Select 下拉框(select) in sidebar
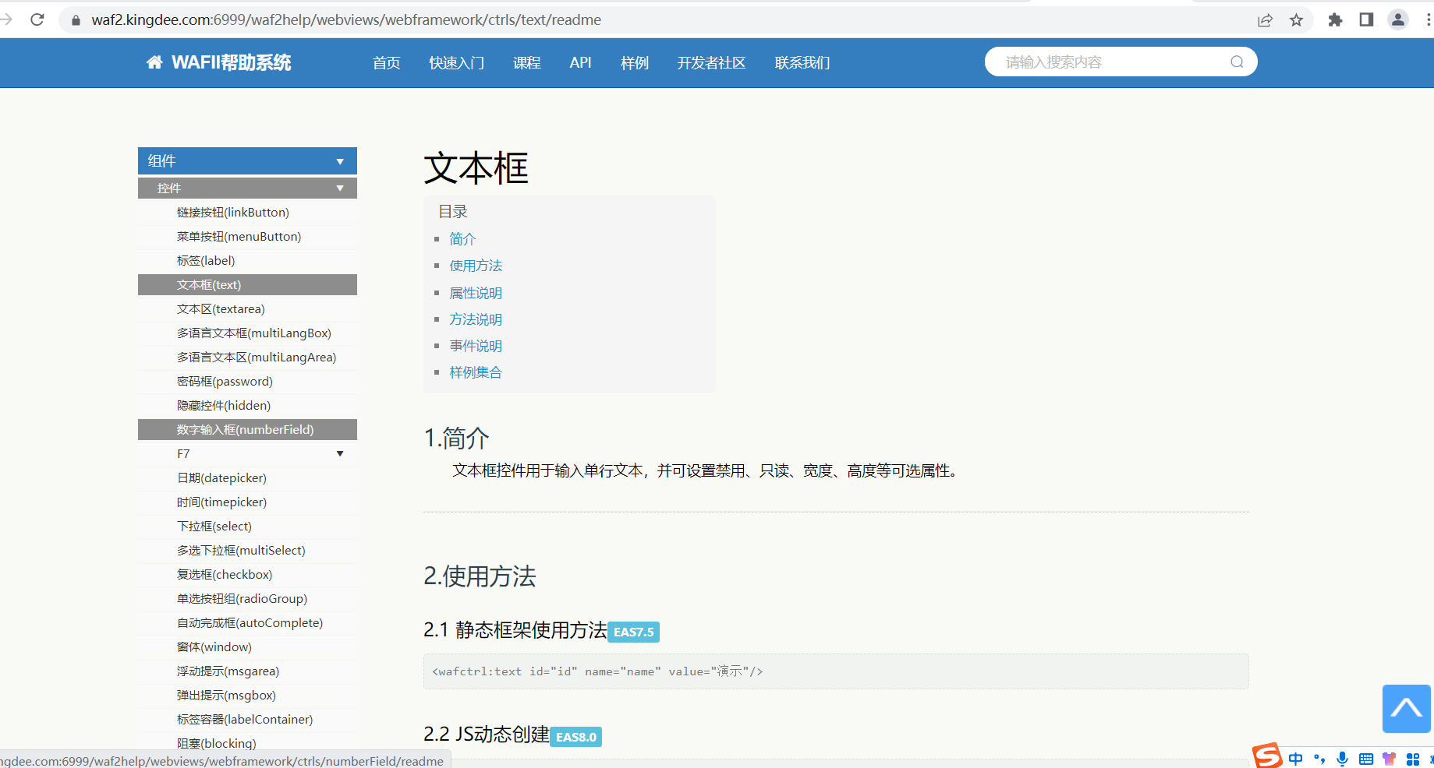This screenshot has width=1434, height=768. click(x=247, y=527)
